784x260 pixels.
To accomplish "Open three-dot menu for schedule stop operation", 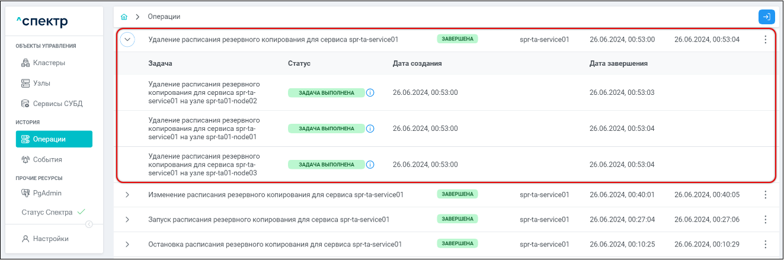I will pos(765,244).
